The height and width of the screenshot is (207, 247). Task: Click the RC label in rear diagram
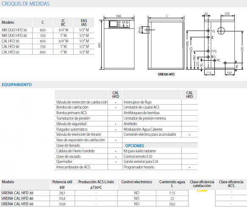pyautogui.click(x=219, y=60)
